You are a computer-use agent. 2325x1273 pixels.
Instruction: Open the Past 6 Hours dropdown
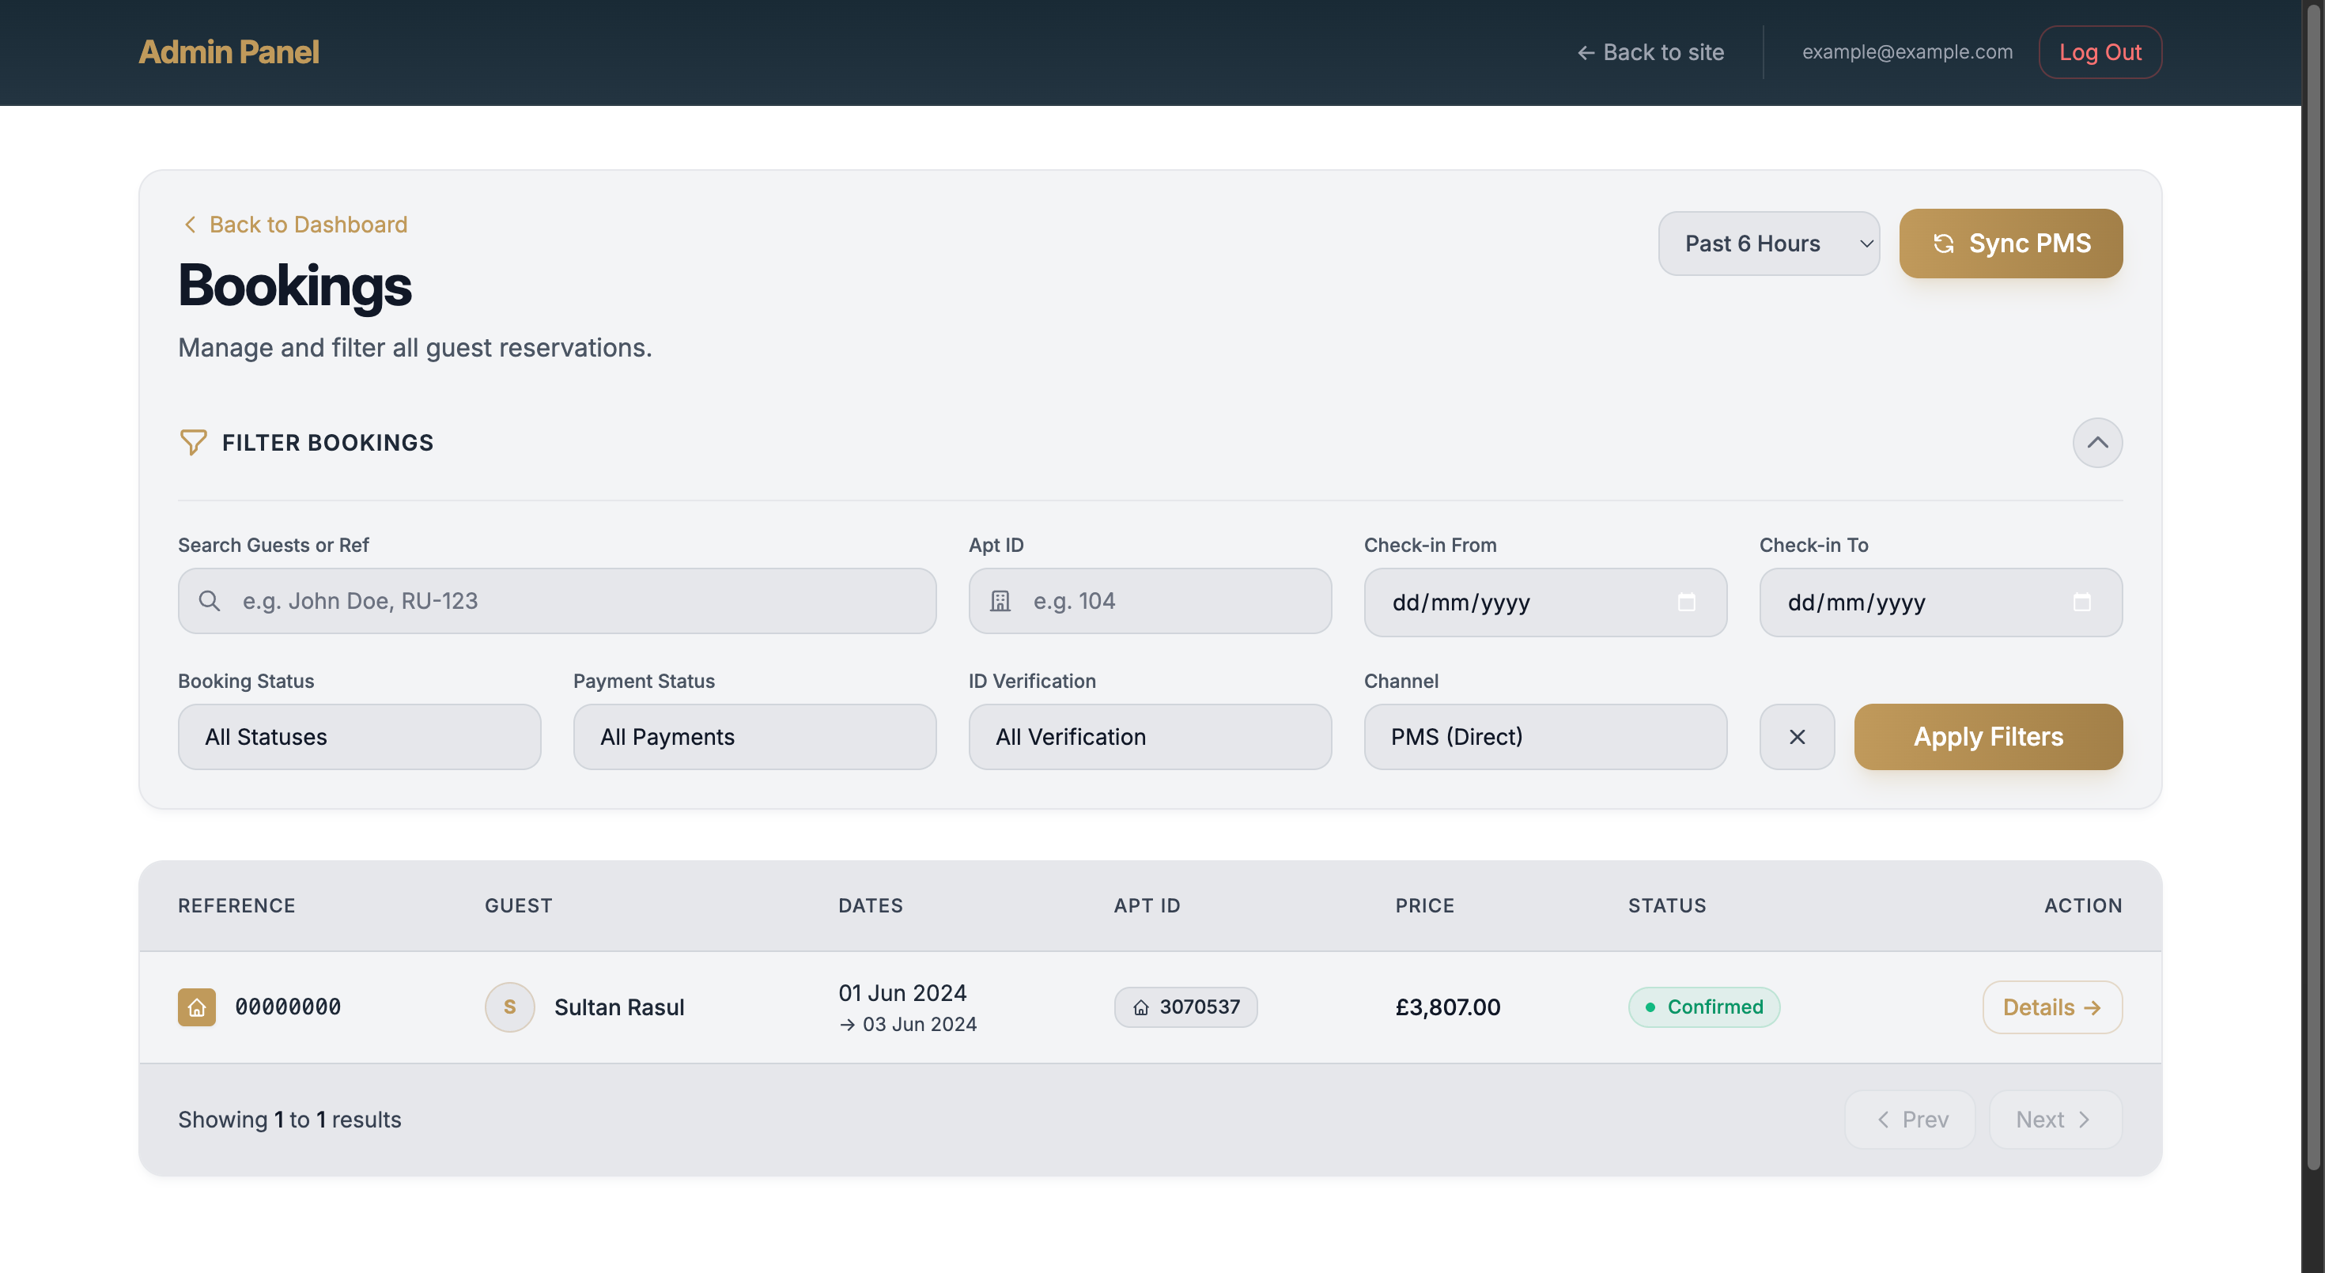point(1769,244)
